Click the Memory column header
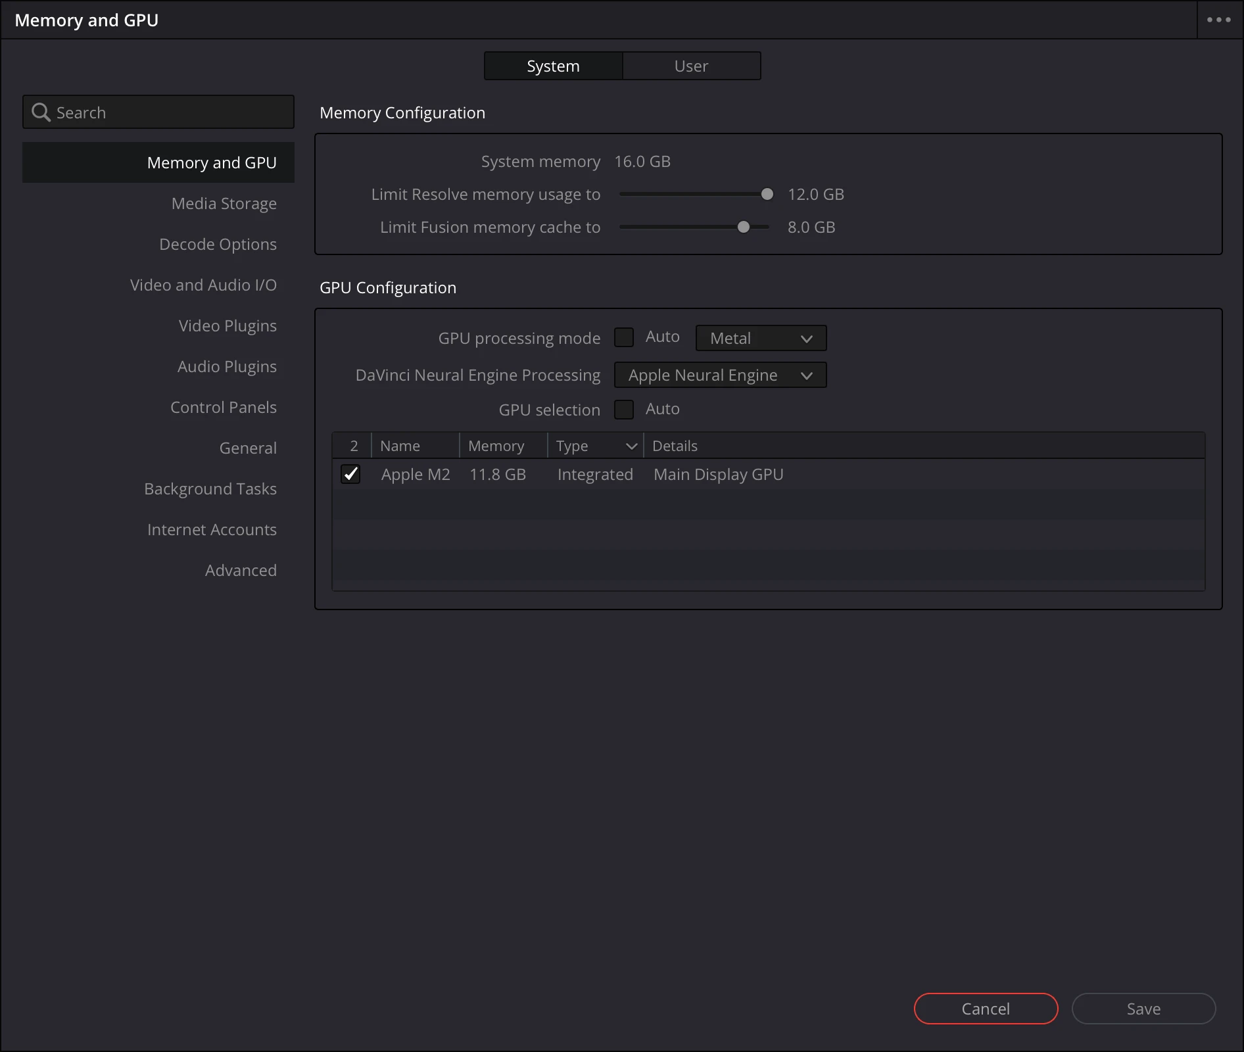Screen dimensions: 1244x1052 click(504, 446)
